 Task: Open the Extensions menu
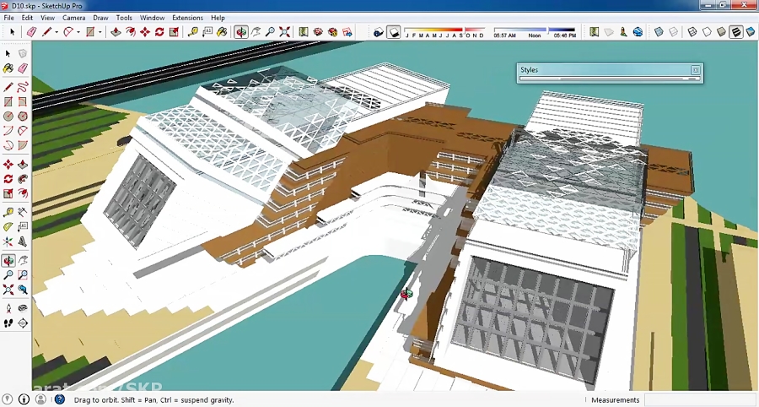187,18
